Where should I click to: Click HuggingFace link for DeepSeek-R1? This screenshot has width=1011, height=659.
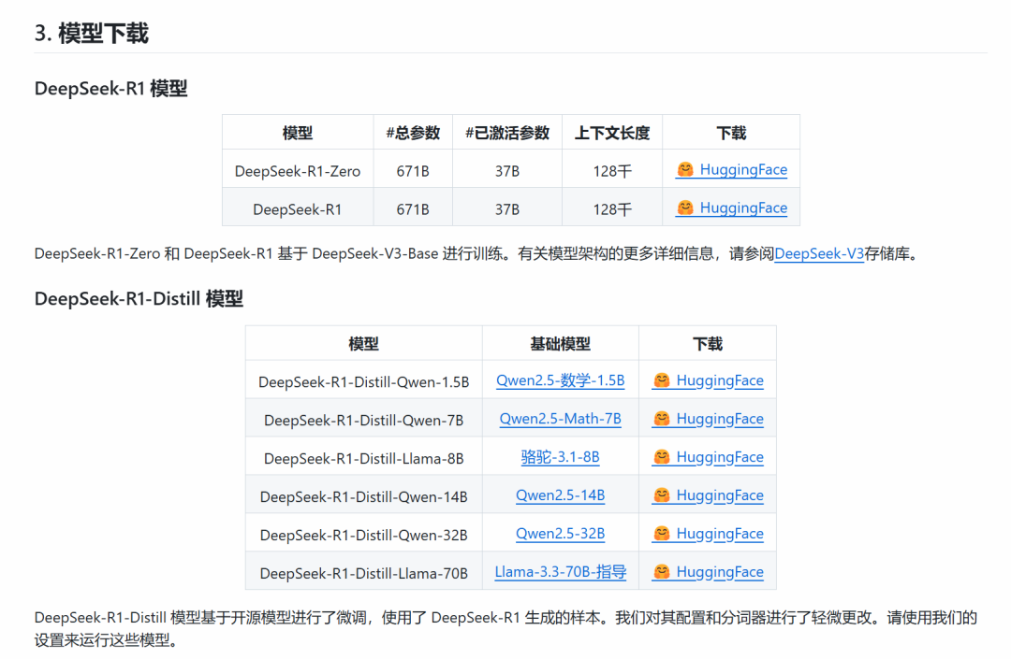click(740, 208)
